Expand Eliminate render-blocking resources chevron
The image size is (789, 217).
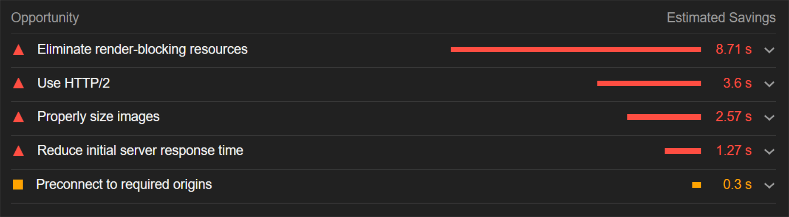769,50
